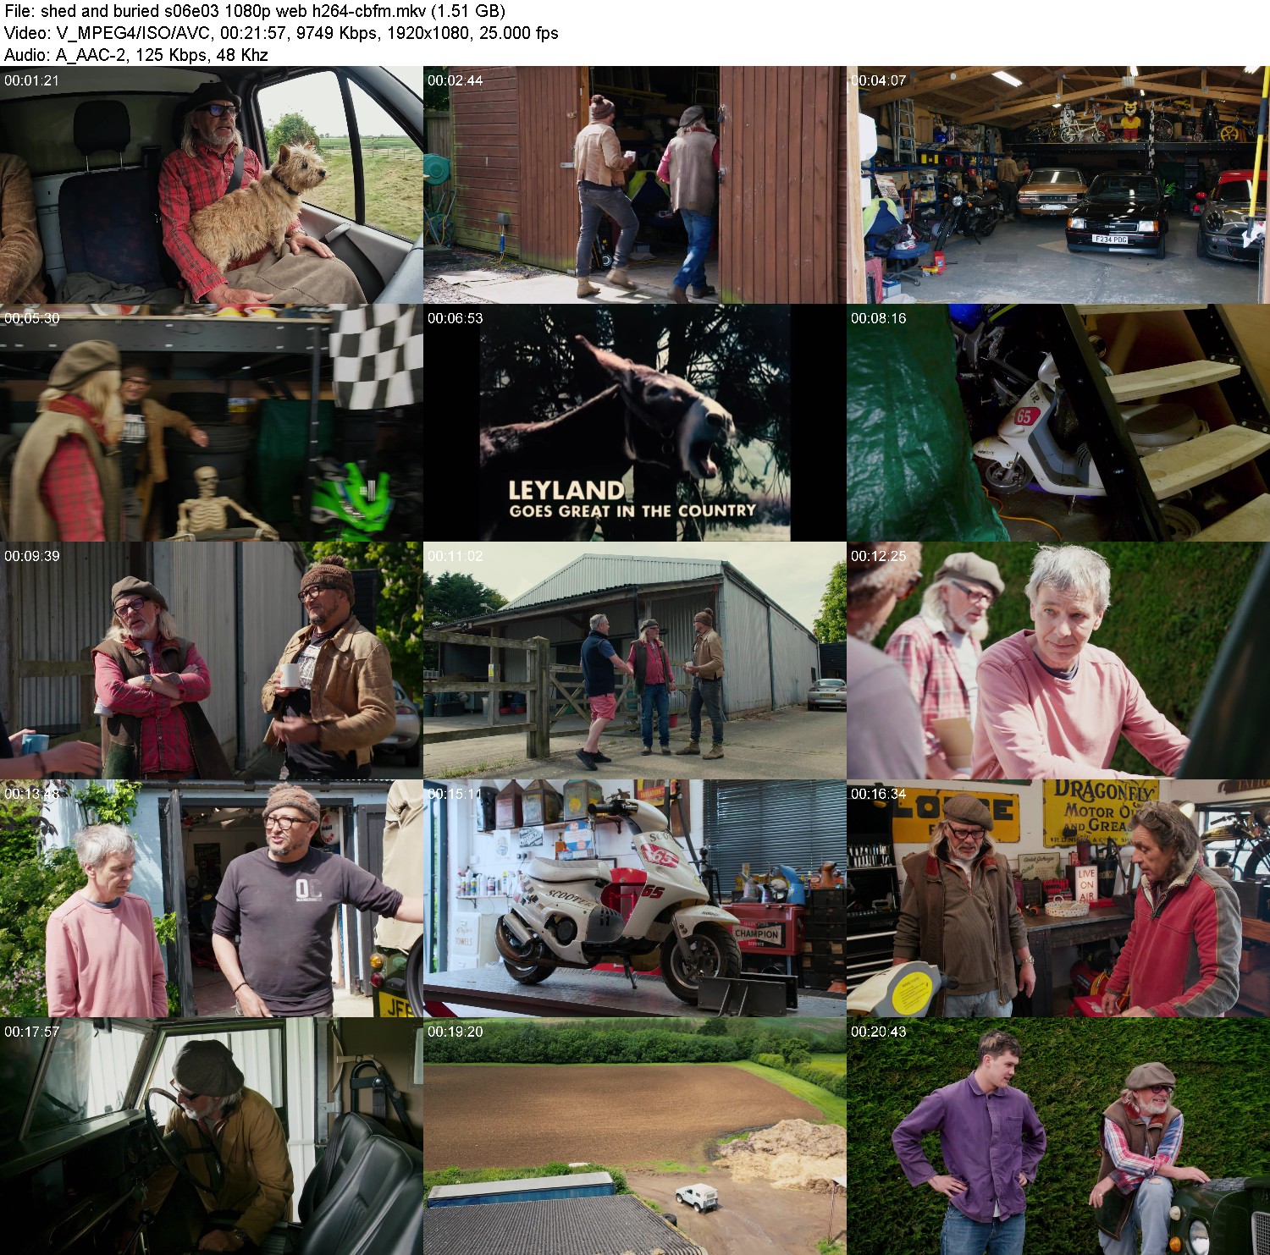This screenshot has height=1255, width=1270.
Task: Click the File name header line
Action: [255, 11]
